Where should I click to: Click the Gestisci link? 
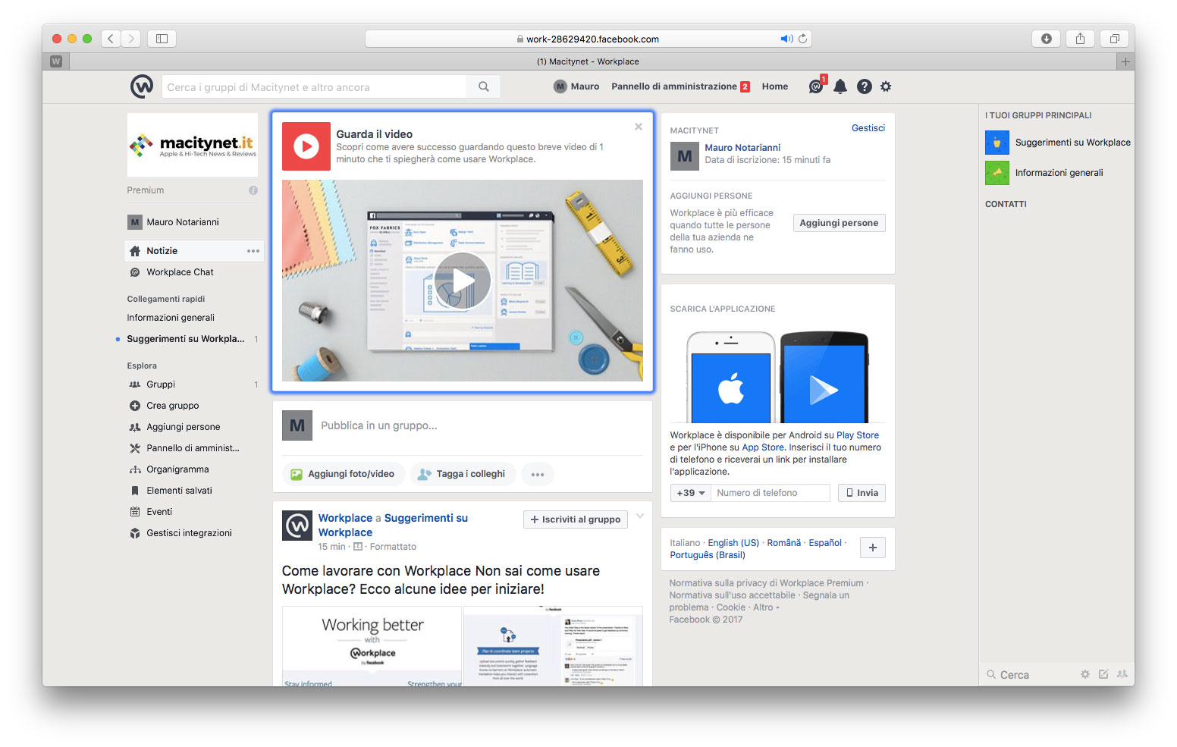coord(868,128)
